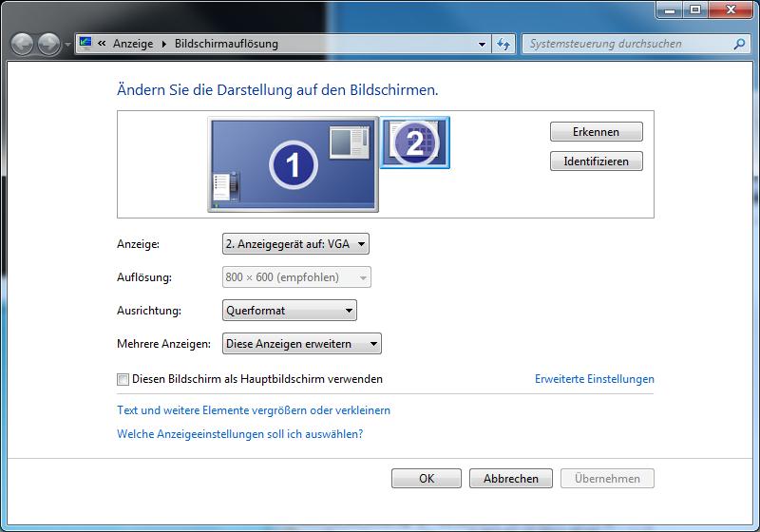Select monitor 1 in the display preview
Screen dimensions: 760x532
(294, 164)
